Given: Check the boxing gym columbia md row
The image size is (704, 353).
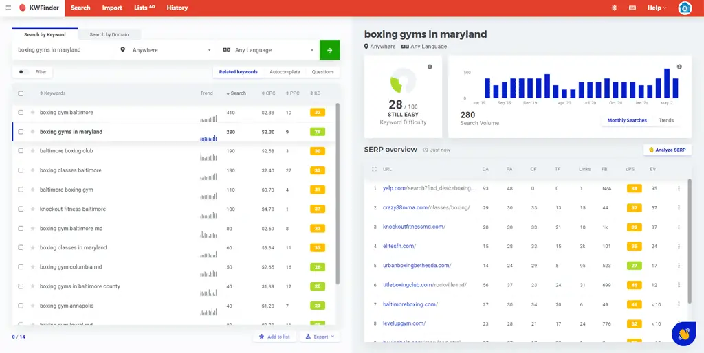Looking at the screenshot, I should pos(21,267).
